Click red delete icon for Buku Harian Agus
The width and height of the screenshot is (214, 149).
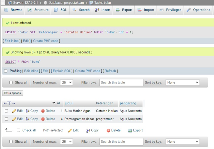click(x=43, y=111)
